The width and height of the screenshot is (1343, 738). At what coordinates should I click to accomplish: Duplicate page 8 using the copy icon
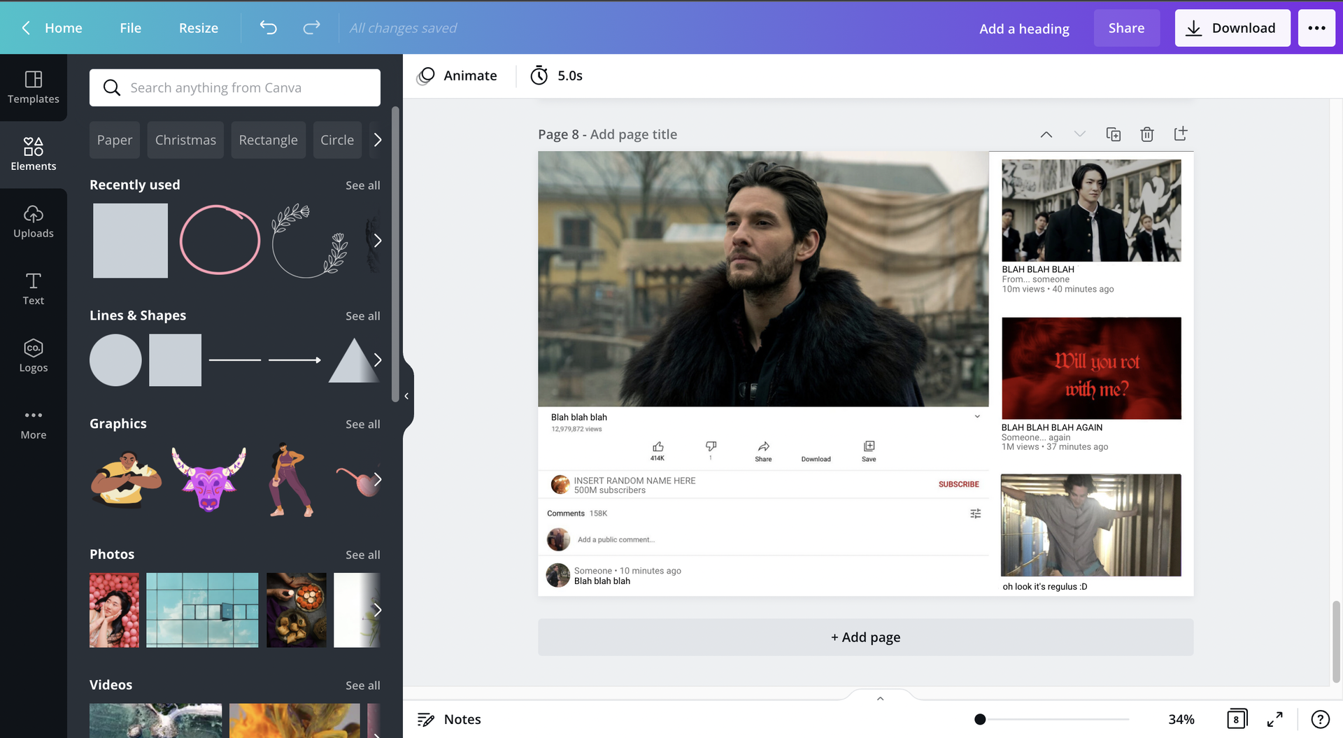[1113, 134]
